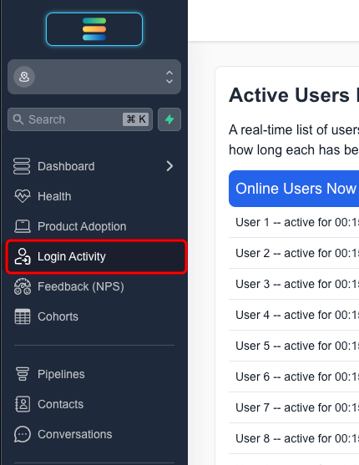Click the Health heartbeat icon
The height and width of the screenshot is (465, 359).
point(23,196)
